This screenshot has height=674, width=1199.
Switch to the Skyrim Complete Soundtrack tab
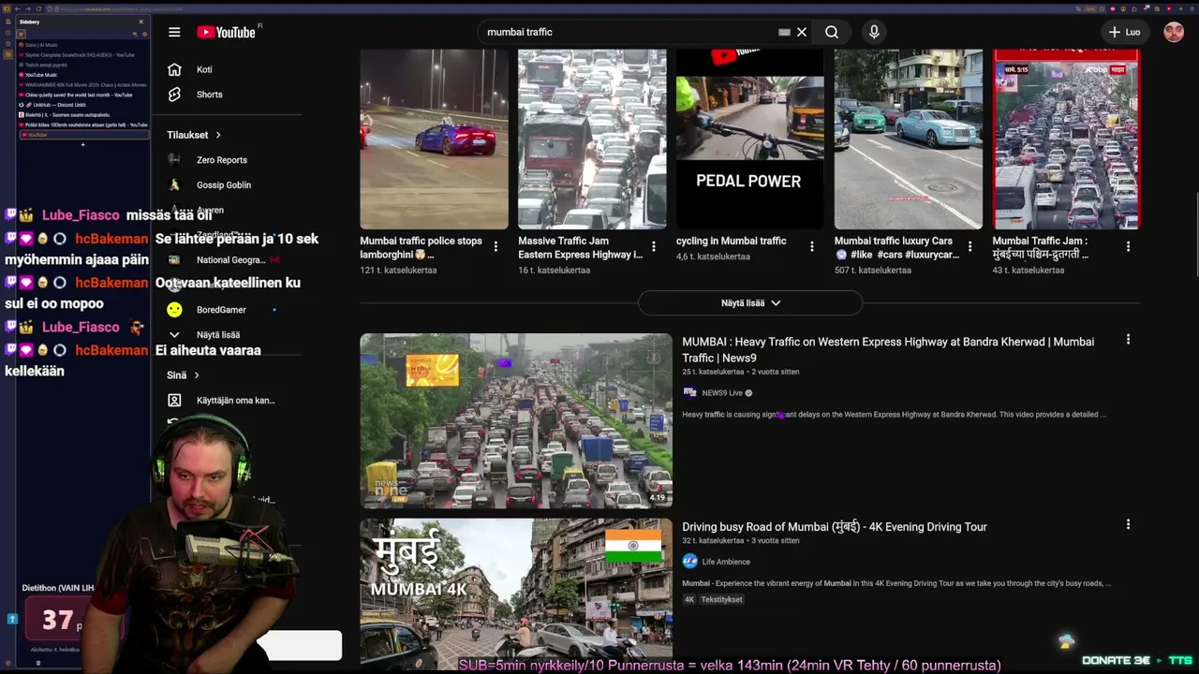82,55
